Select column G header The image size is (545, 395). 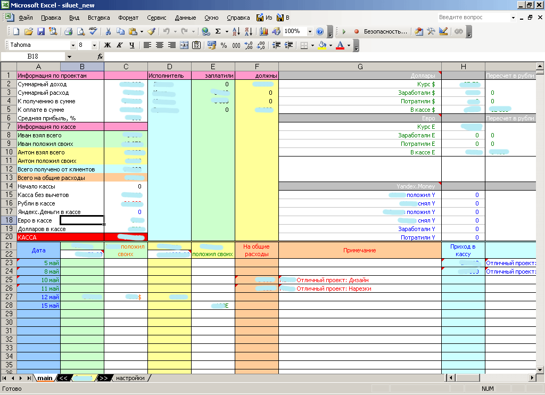click(360, 67)
